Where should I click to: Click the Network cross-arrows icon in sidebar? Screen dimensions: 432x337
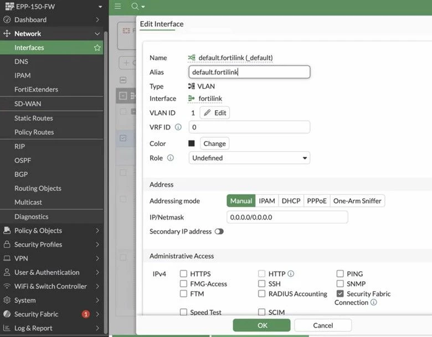click(7, 34)
